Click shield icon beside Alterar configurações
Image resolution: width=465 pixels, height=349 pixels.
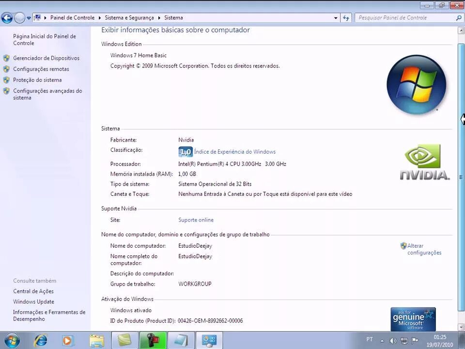pos(403,246)
